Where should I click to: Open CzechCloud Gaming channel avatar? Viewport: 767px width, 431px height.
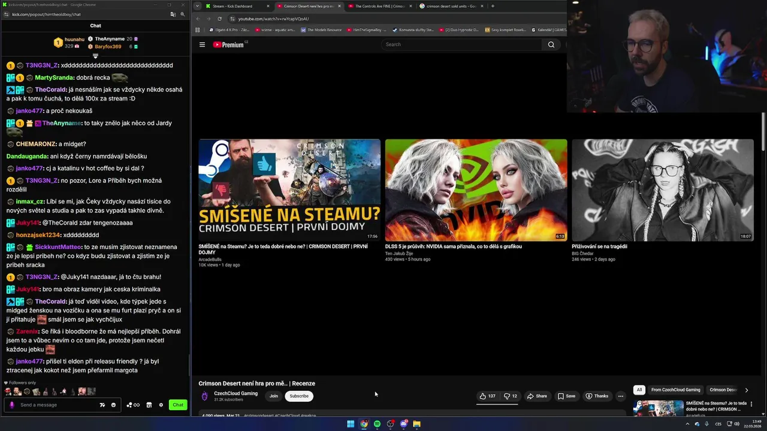204,396
